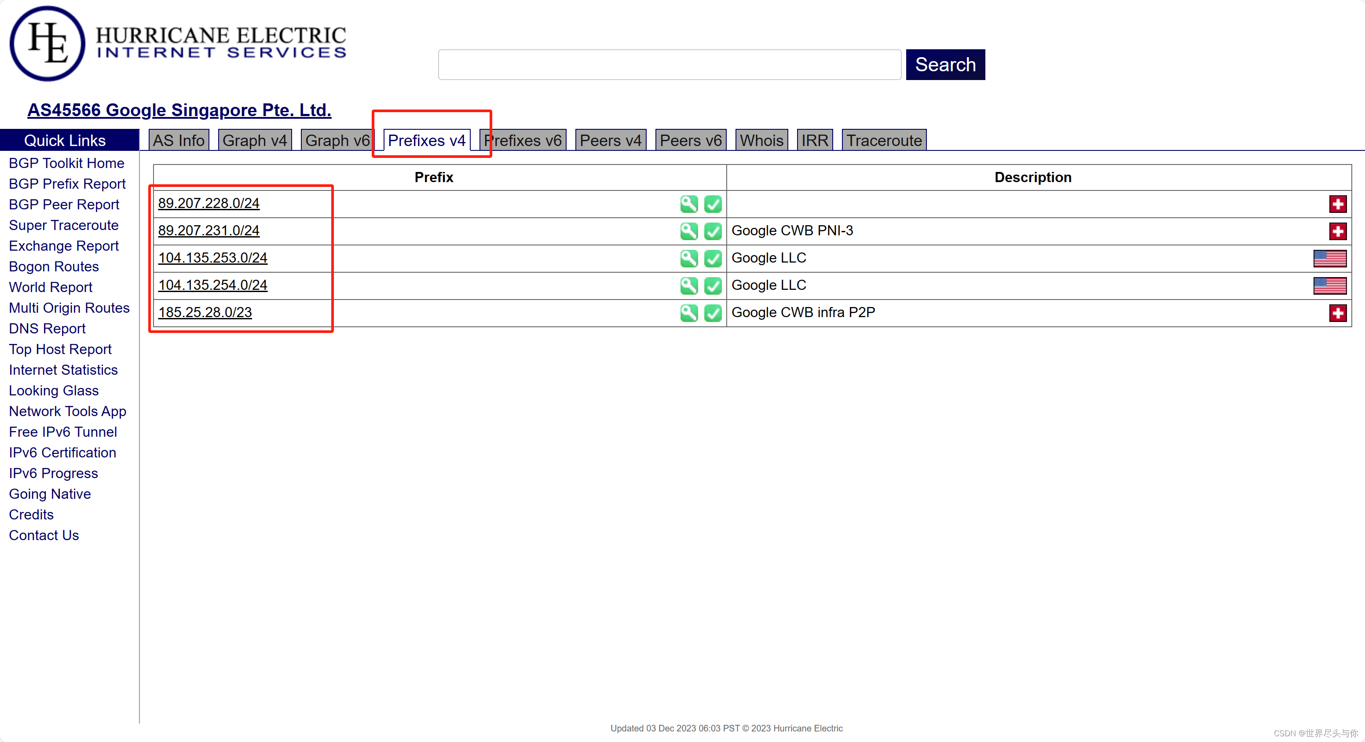Click the green checkmark icon for 104.135.254.0/24
The width and height of the screenshot is (1365, 742).
pyautogui.click(x=713, y=285)
